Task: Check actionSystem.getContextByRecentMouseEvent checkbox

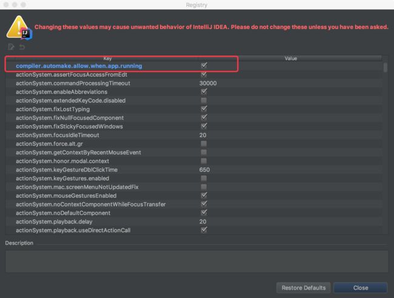Action: point(204,152)
